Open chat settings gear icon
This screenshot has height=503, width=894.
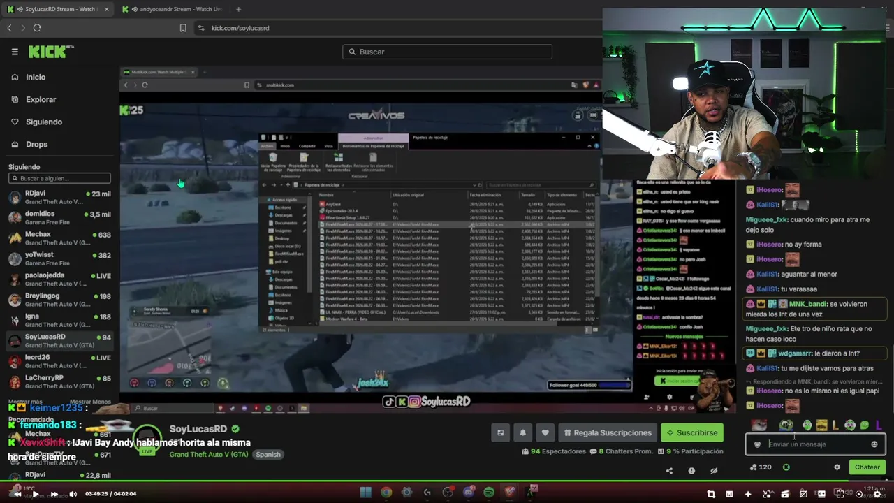837,467
